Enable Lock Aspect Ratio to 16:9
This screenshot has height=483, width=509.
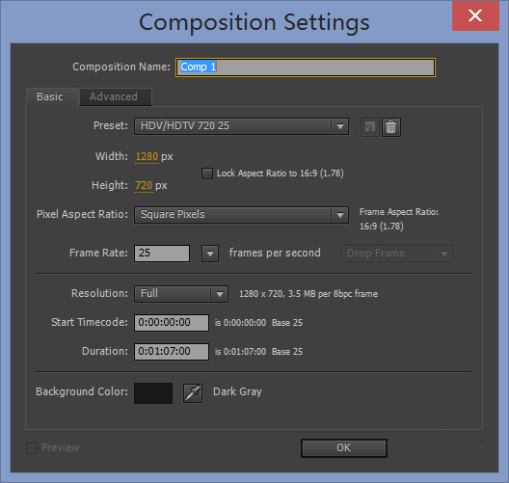[x=207, y=174]
